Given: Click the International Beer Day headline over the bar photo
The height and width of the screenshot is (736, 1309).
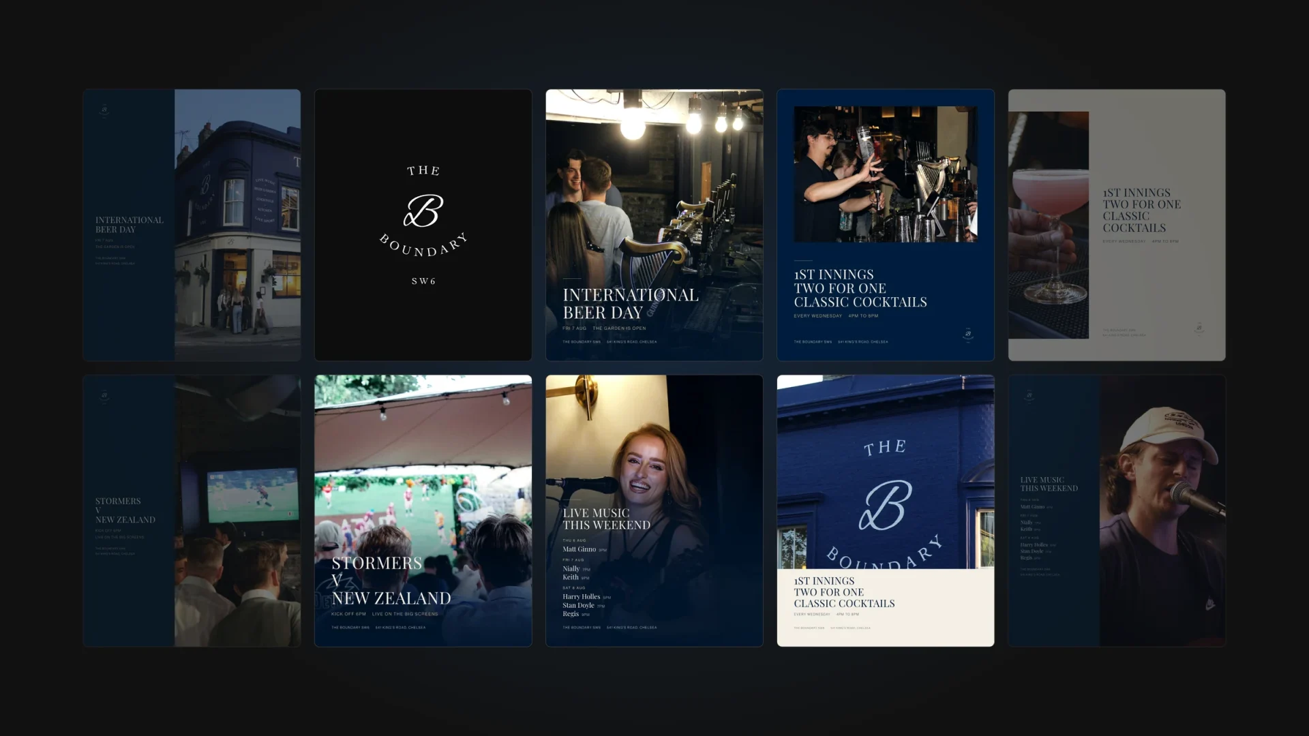Looking at the screenshot, I should [x=631, y=304].
